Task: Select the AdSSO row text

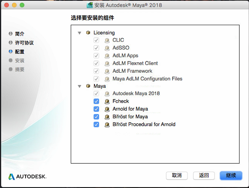Action: [x=121, y=48]
